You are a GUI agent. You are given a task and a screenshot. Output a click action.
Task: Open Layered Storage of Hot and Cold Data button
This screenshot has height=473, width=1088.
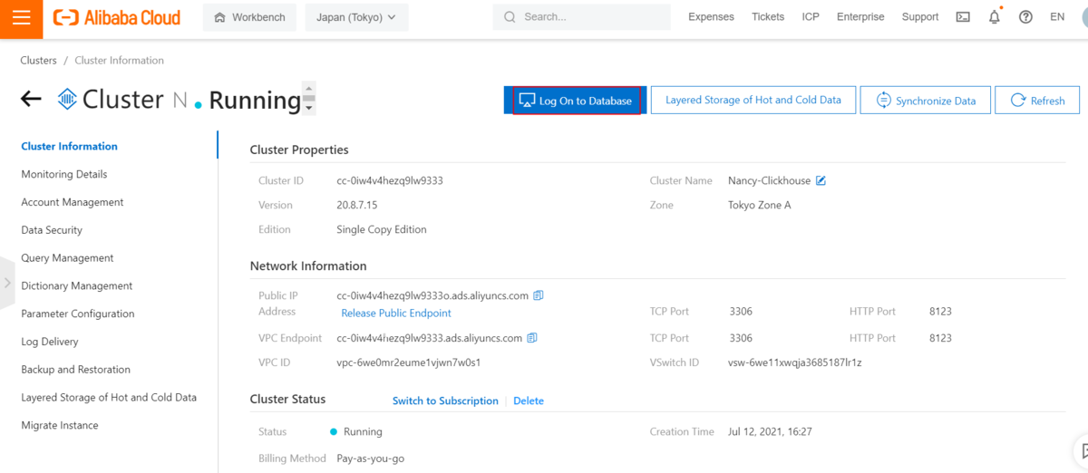[753, 100]
